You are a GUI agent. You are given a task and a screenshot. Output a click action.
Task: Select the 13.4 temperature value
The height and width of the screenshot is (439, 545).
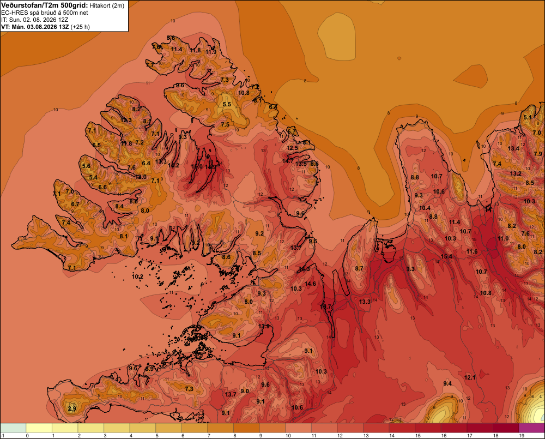[513, 148]
